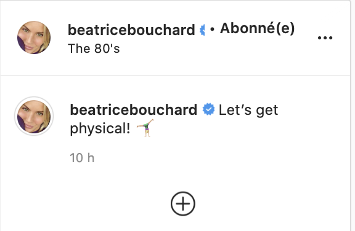Screen dimensions: 355x231
Task: Click the horizontal divider below the post header
Action: (x=175, y=76)
